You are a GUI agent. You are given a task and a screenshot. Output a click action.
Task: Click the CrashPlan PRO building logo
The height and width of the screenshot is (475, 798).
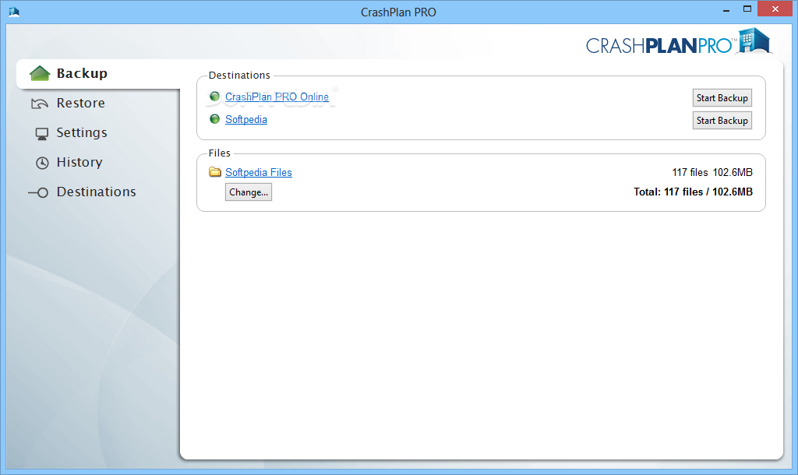(754, 40)
